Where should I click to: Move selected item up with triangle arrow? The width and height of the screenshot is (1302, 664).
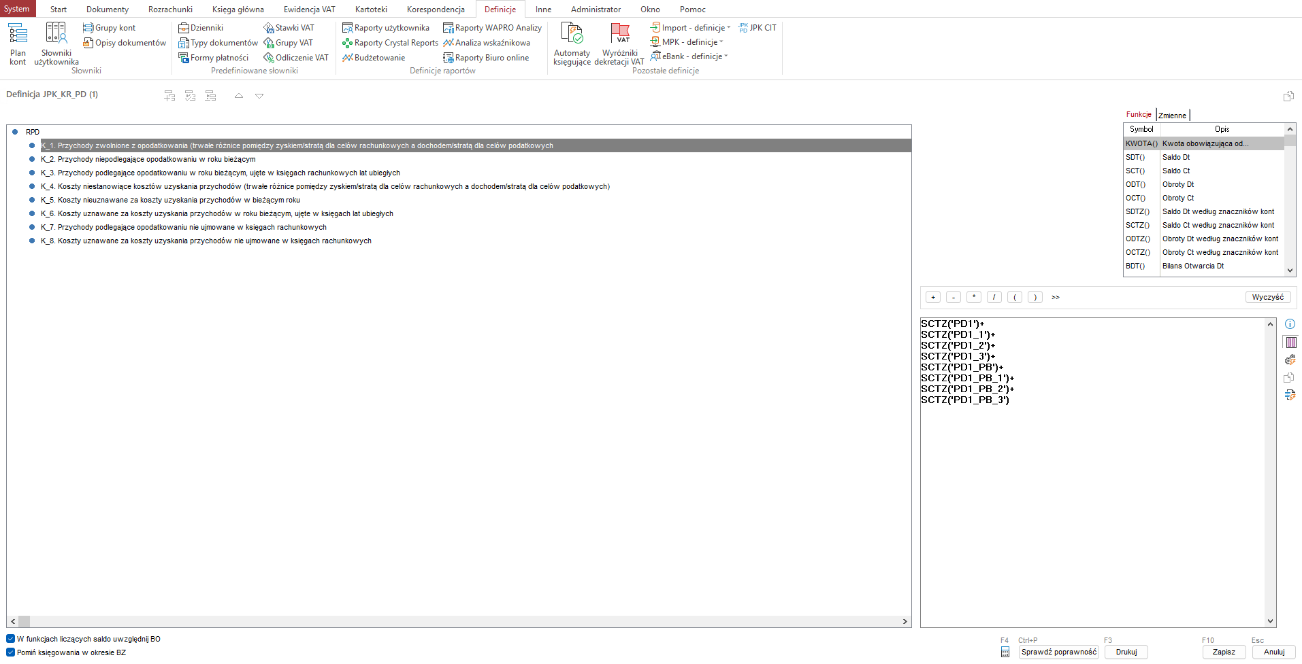point(239,96)
